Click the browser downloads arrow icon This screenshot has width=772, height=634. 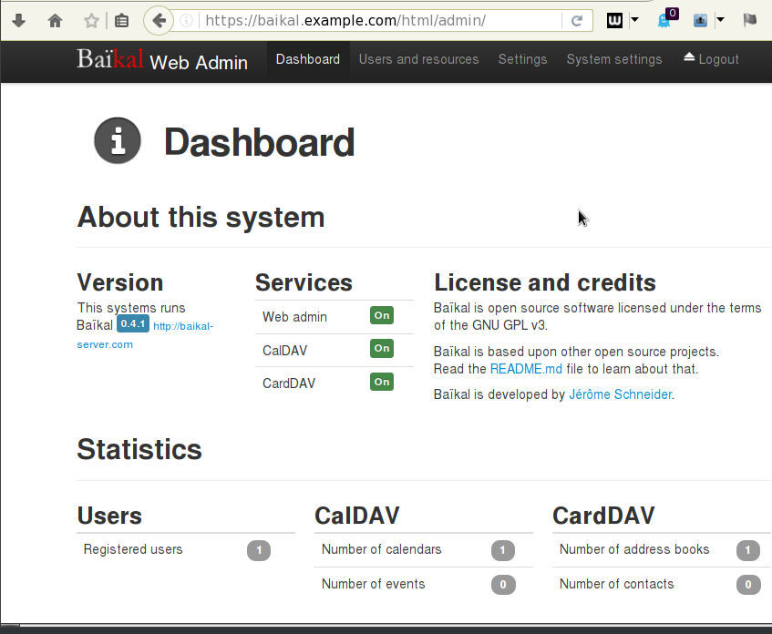[x=18, y=20]
